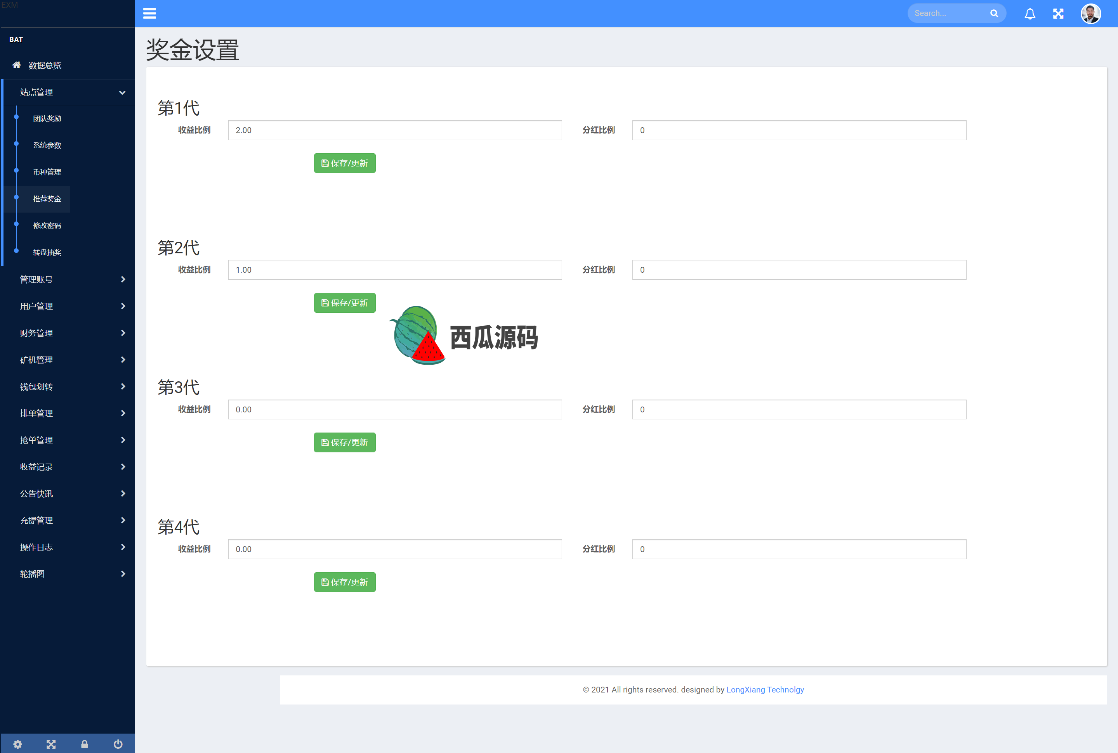Click the search magnifier icon
Viewport: 1118px width, 753px height.
pos(994,14)
